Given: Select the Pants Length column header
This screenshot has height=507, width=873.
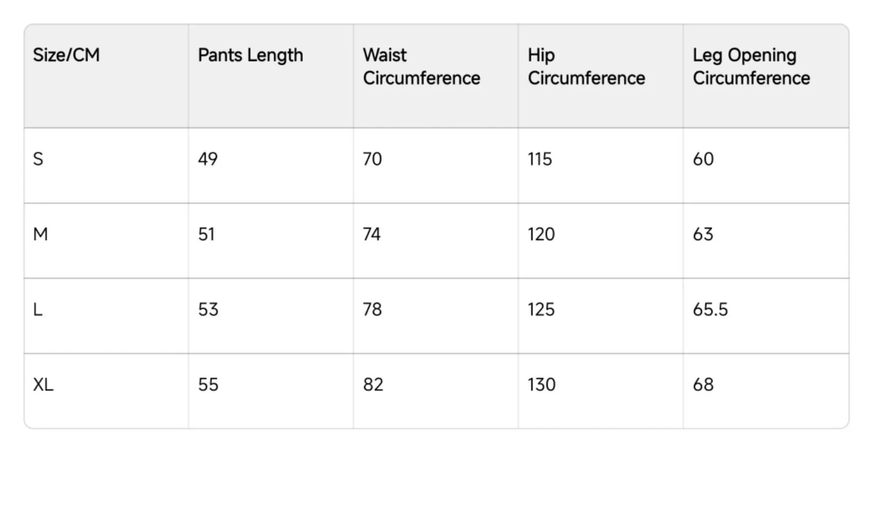Looking at the screenshot, I should coord(250,55).
